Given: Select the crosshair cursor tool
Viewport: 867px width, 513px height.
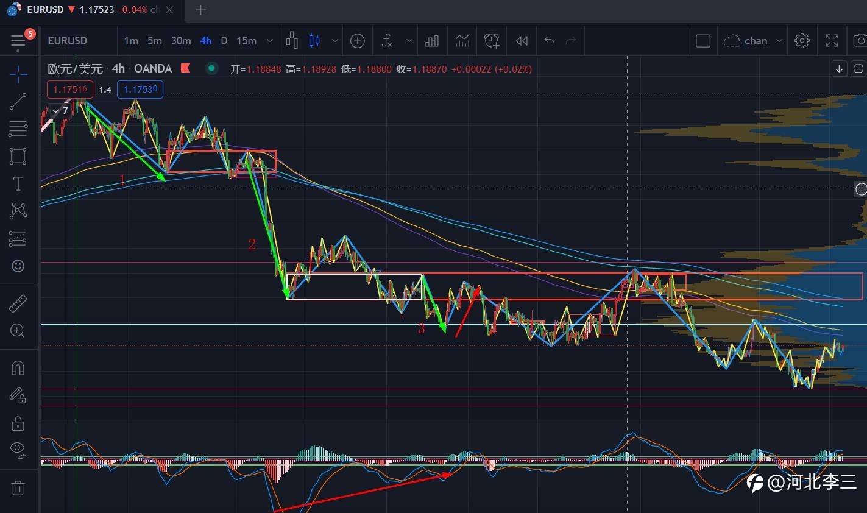Looking at the screenshot, I should pos(18,74).
